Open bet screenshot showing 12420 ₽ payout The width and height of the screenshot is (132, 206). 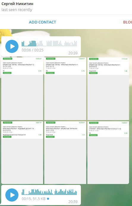pos(65,89)
